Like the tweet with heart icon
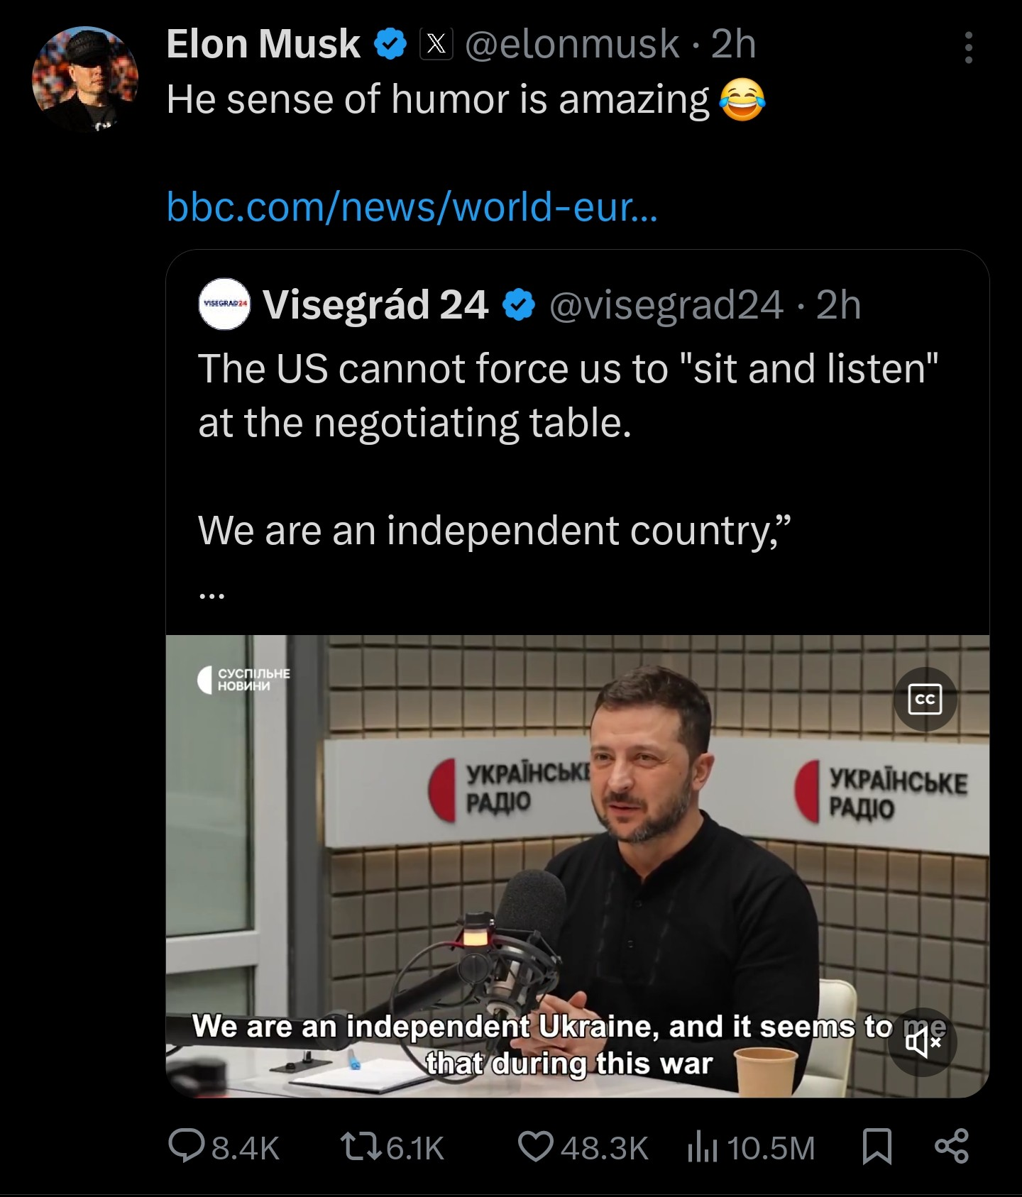The width and height of the screenshot is (1022, 1197). pos(535,1146)
